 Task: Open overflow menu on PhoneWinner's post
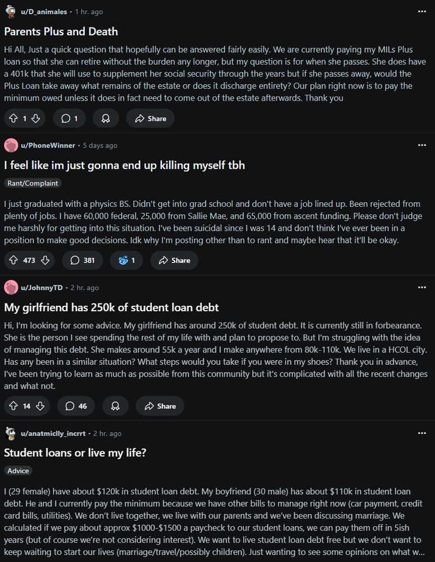[x=422, y=145]
